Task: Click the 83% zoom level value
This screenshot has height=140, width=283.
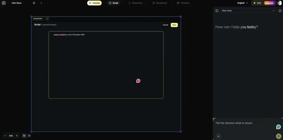Action: tap(11, 136)
